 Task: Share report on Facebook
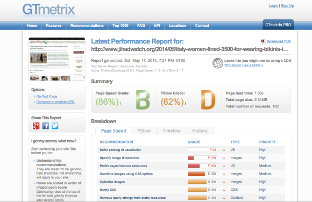coord(46,126)
